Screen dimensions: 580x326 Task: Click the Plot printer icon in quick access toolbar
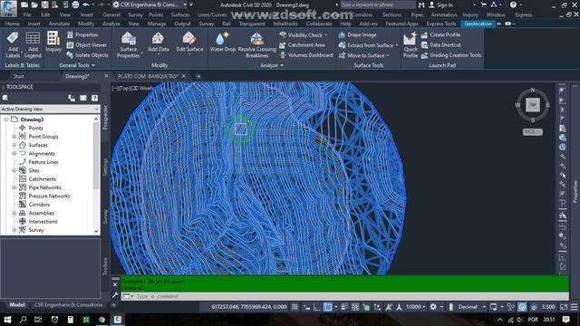tap(75, 5)
